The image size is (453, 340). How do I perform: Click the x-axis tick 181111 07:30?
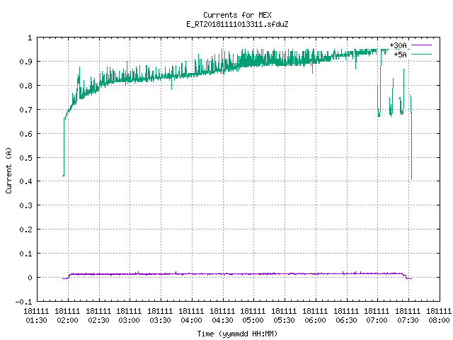(x=408, y=316)
